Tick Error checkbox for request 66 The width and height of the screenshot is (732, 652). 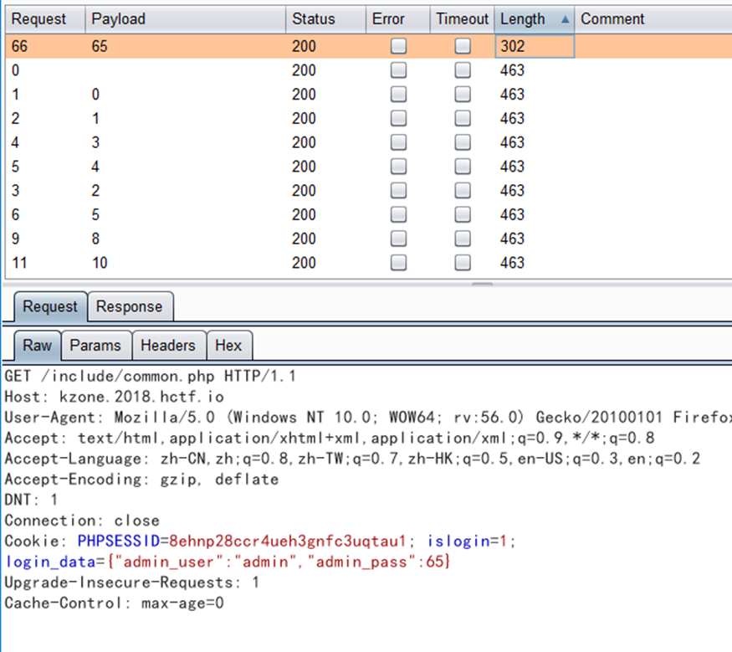point(399,47)
